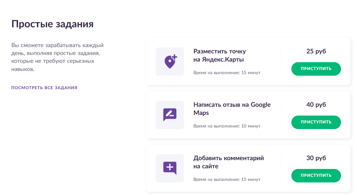Viewport: 357px width, 195px height.
Task: Start the Яндекс.Карты task with ПРИСТУПИТЬ
Action: 316,69
